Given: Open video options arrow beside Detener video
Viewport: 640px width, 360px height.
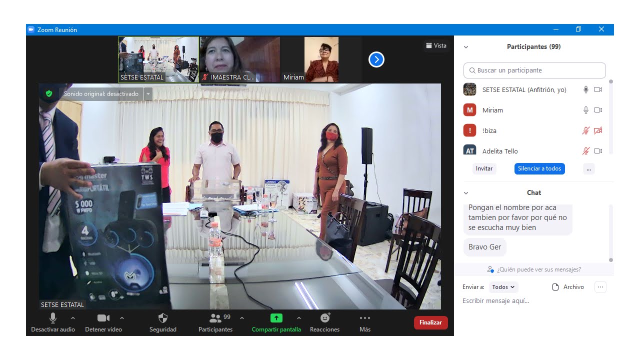Looking at the screenshot, I should pyautogui.click(x=122, y=318).
